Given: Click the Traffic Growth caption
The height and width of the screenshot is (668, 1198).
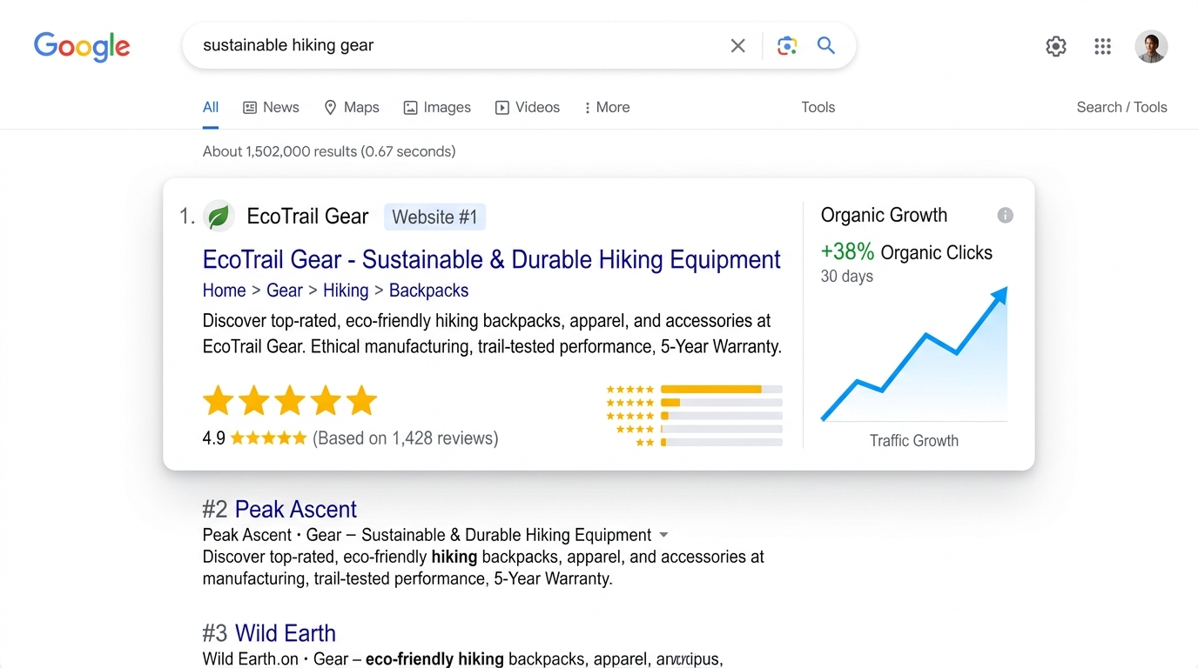Looking at the screenshot, I should tap(914, 441).
